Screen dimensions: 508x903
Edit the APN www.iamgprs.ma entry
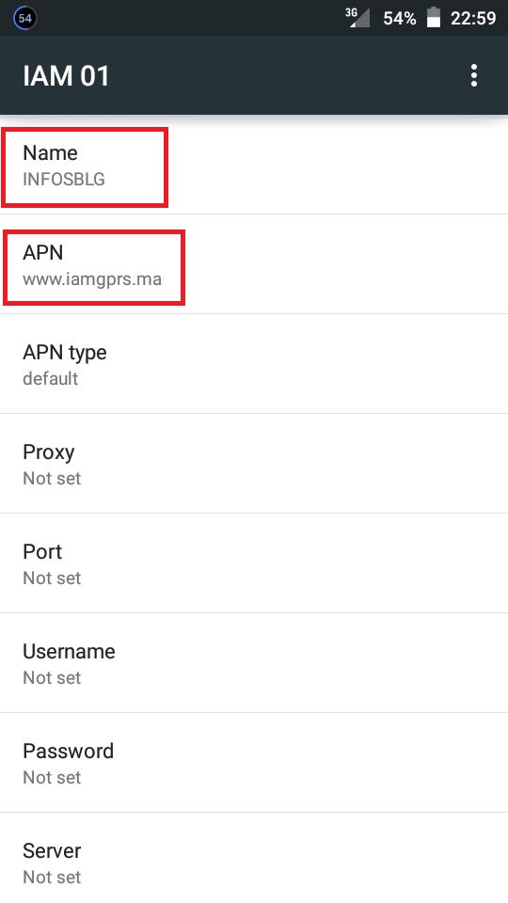(254, 264)
